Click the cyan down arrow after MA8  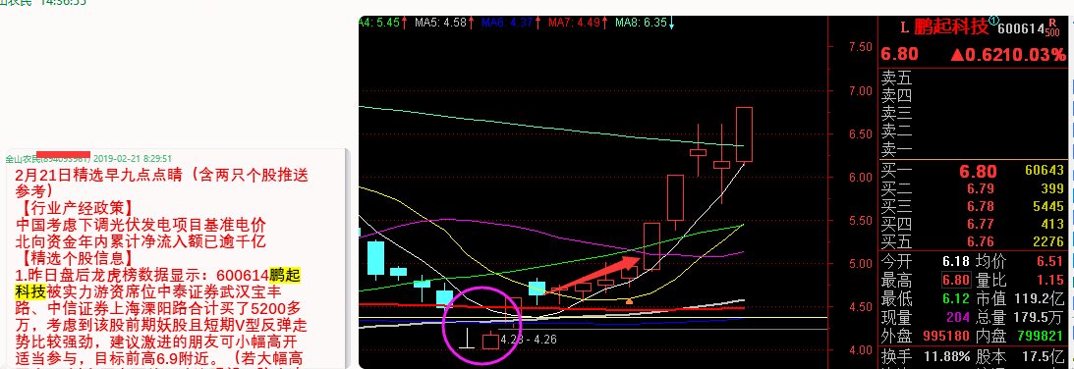672,23
